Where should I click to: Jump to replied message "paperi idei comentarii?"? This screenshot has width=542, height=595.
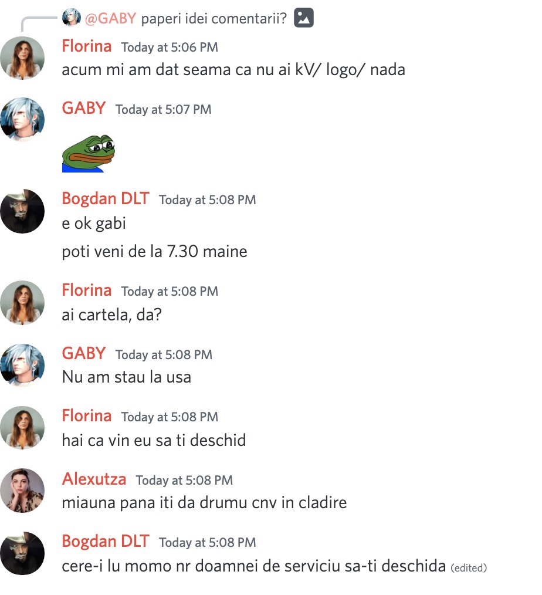(214, 18)
